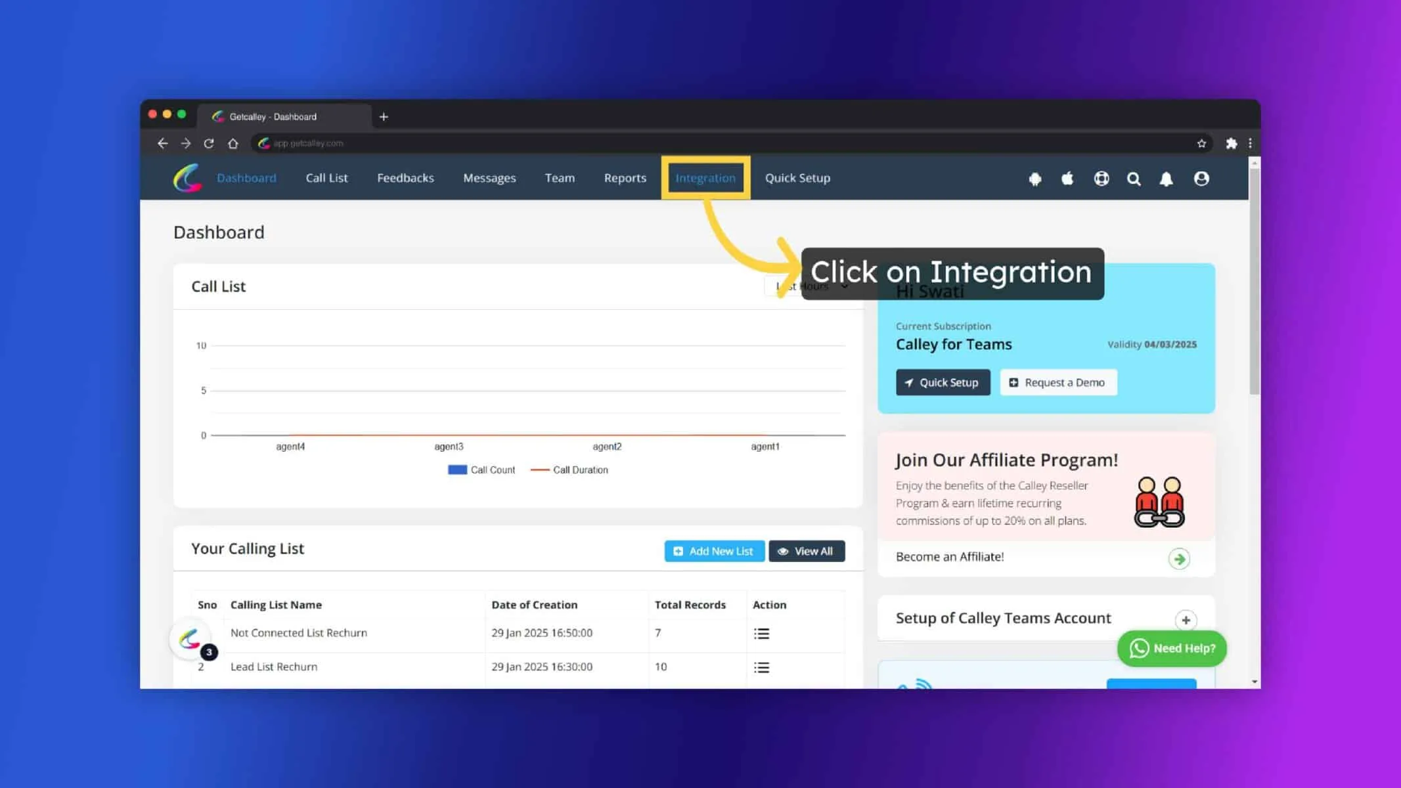Open the browser three-dot menu

[x=1250, y=143]
